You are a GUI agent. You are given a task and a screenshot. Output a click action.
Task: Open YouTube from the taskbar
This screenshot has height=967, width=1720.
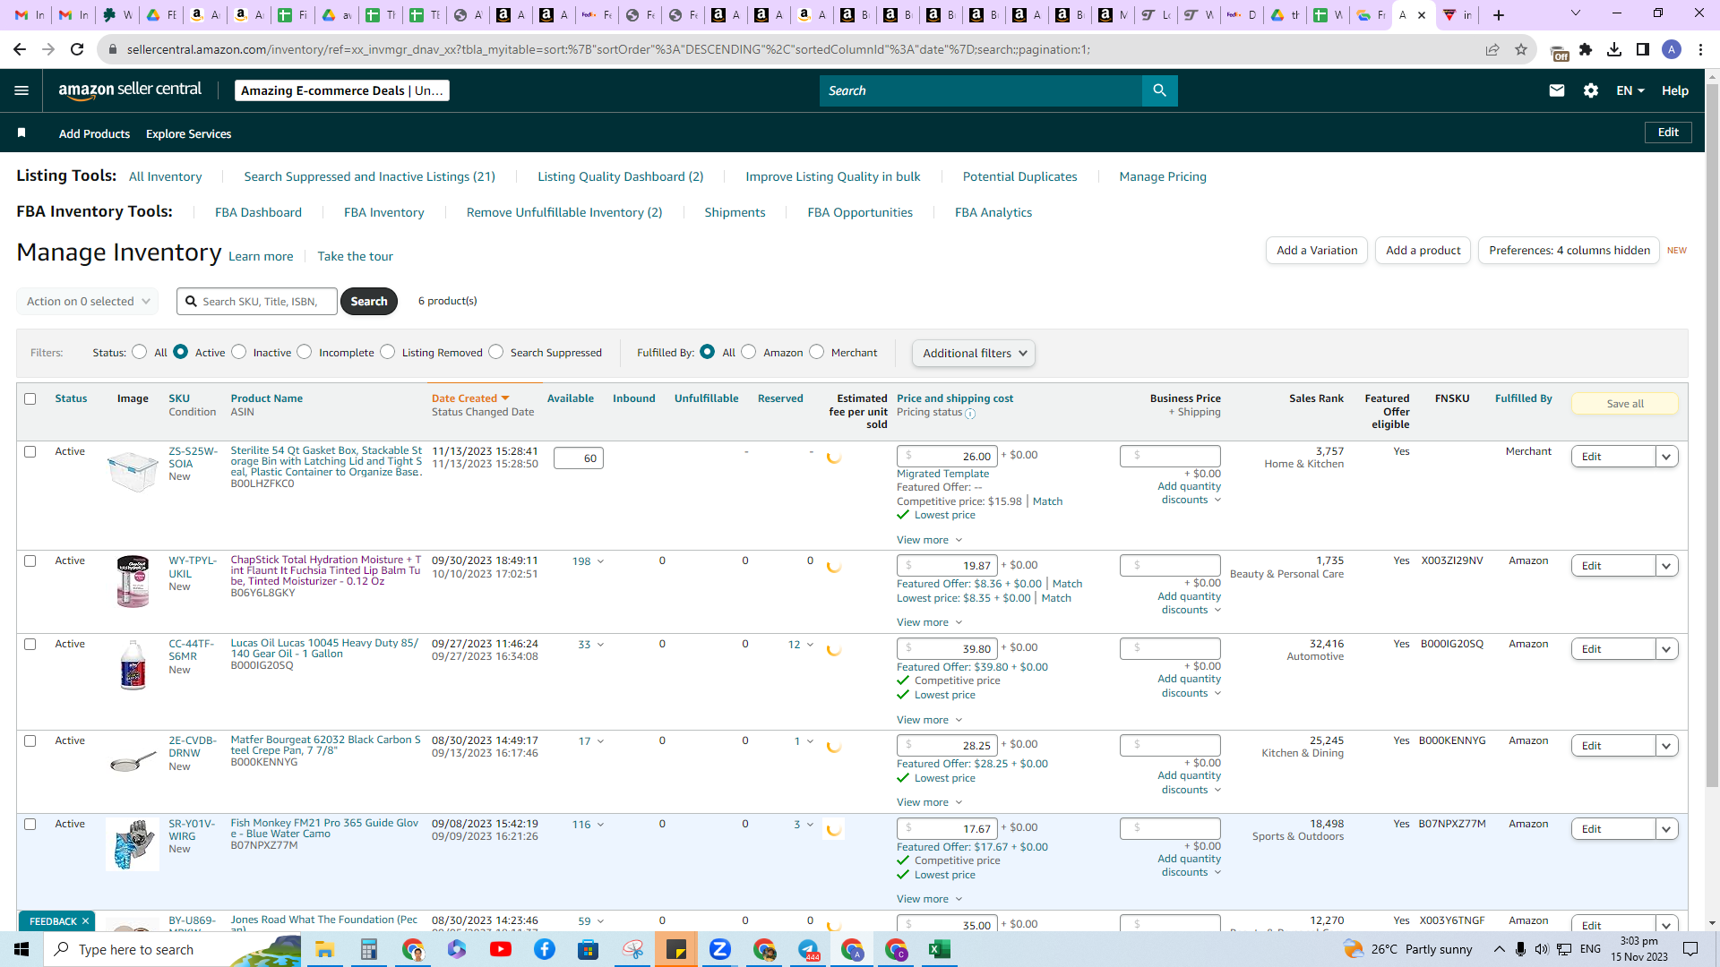(x=501, y=949)
